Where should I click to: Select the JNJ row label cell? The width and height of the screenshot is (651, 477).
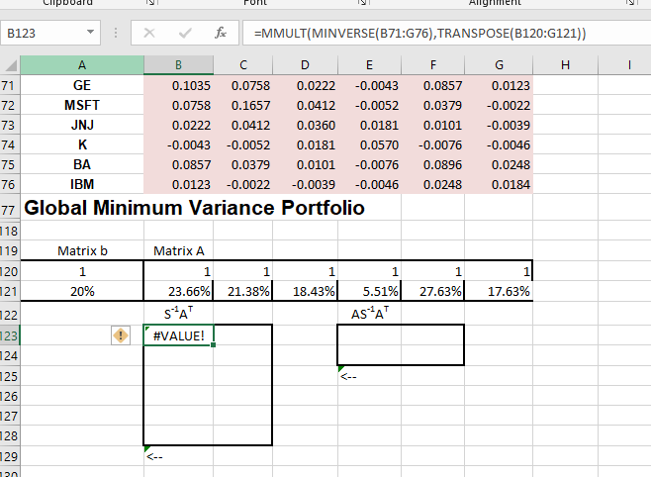click(82, 125)
